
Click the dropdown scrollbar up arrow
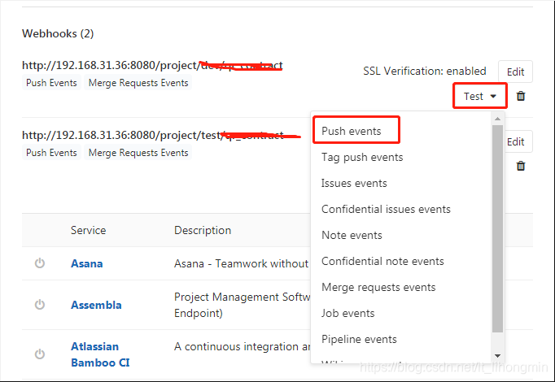tap(498, 119)
